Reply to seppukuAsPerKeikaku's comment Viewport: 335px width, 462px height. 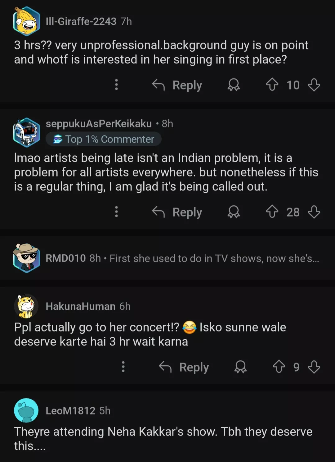pyautogui.click(x=177, y=212)
